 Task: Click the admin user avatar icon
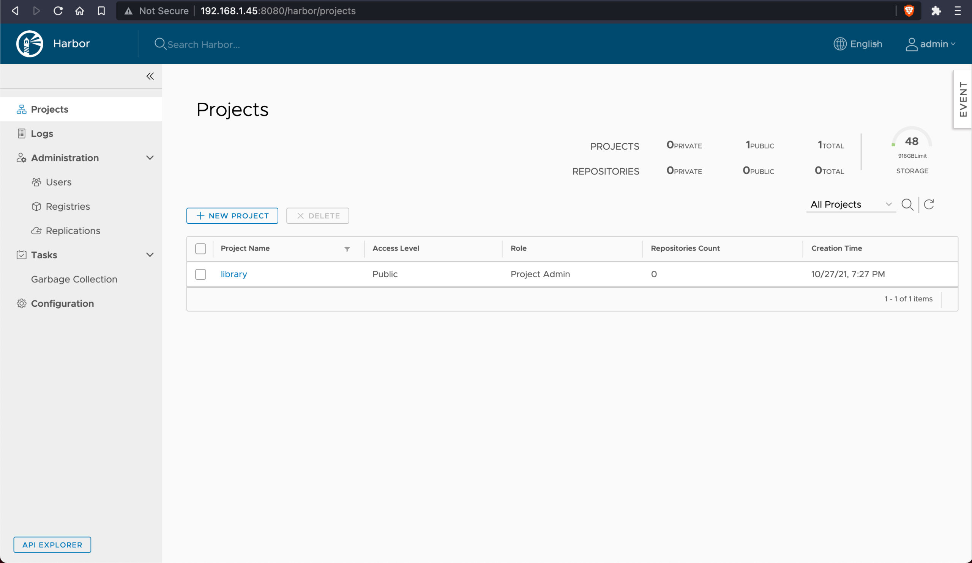(x=912, y=44)
